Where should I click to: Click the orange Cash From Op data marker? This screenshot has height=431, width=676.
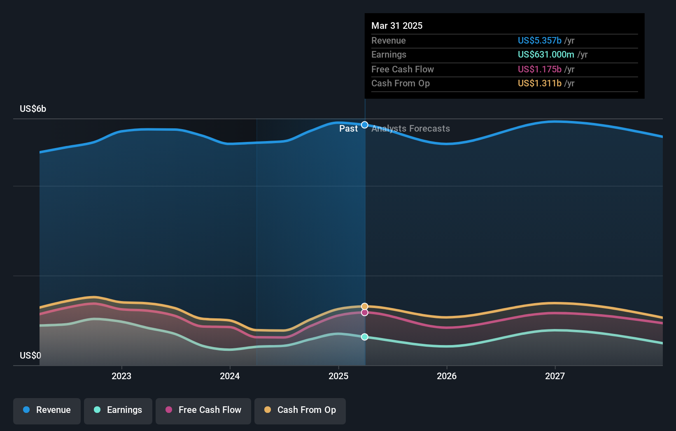click(365, 306)
